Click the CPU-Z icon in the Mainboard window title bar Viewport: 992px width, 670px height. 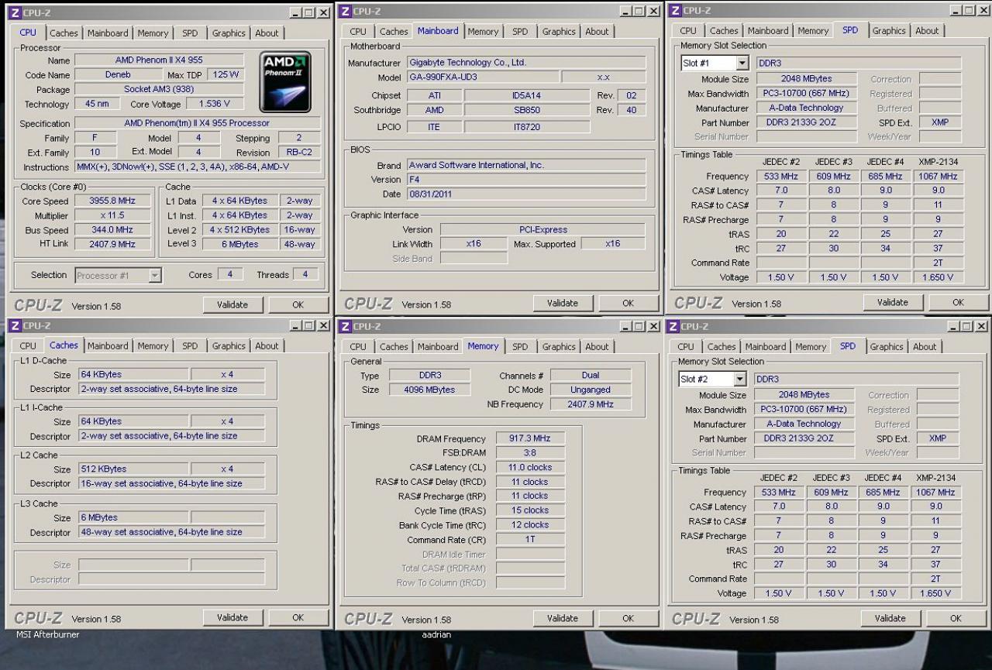click(x=345, y=11)
